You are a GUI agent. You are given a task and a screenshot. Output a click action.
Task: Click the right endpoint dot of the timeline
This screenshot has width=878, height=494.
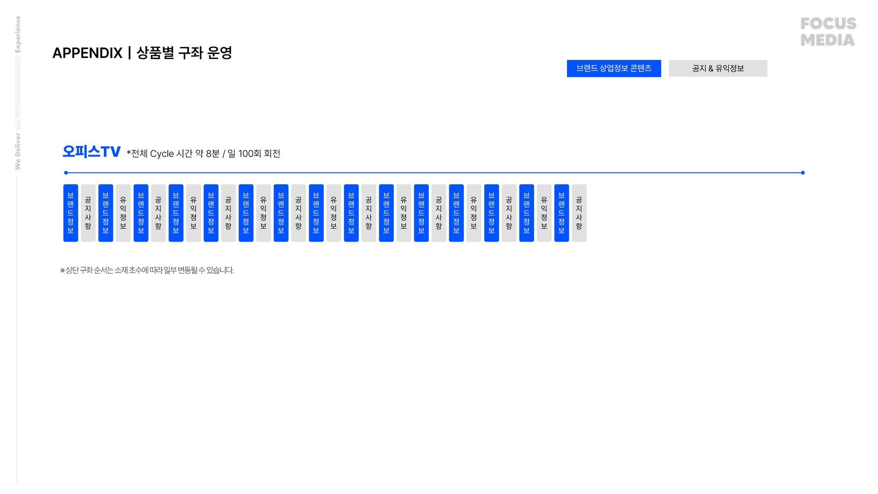click(803, 173)
